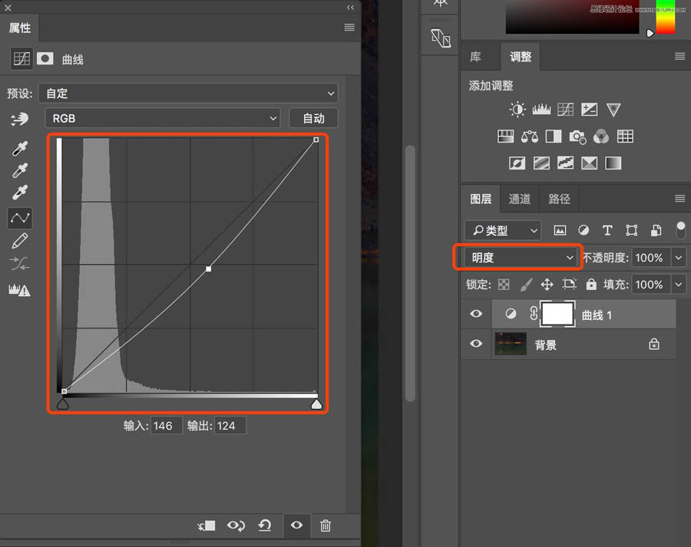Hide the 背景 layer
The height and width of the screenshot is (547, 691).
[476, 344]
